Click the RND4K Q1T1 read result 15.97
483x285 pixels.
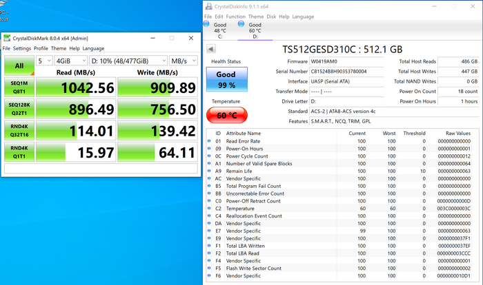point(76,152)
